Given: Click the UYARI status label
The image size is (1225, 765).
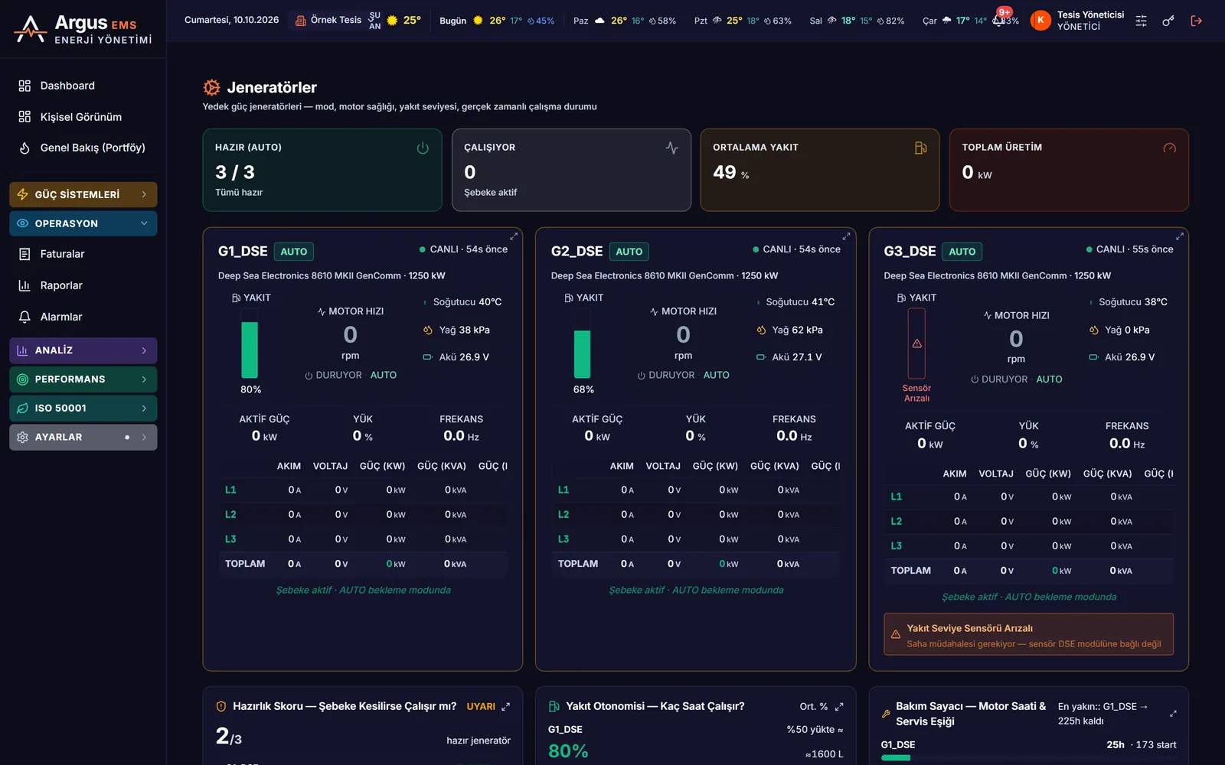Looking at the screenshot, I should [481, 707].
